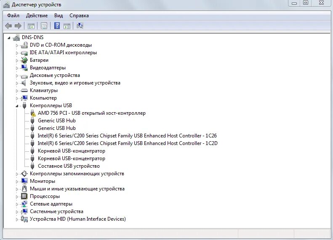Screen dimensions: 333x240
Task: Maximize the Диспетчер устройств window
Action: pyautogui.click(x=306, y=3)
